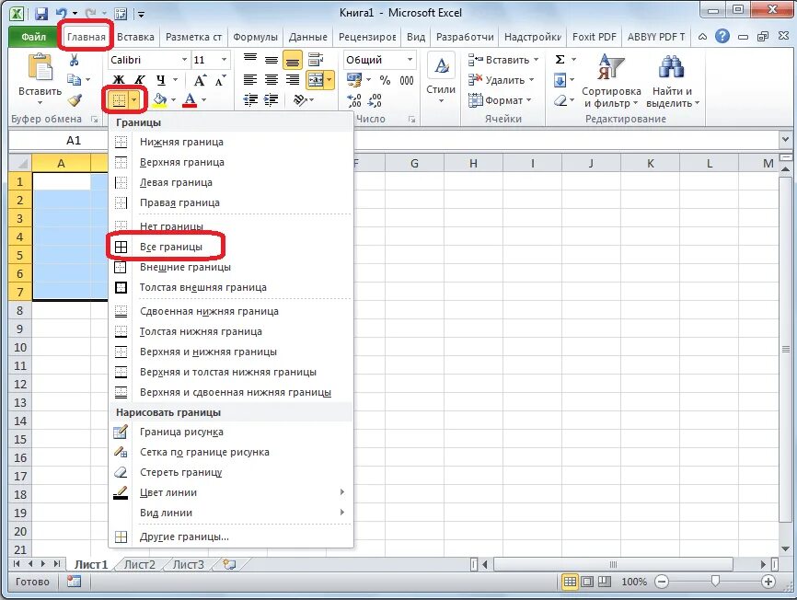Click the zoom in plus button
Screen dimensions: 797x600
pos(768,582)
